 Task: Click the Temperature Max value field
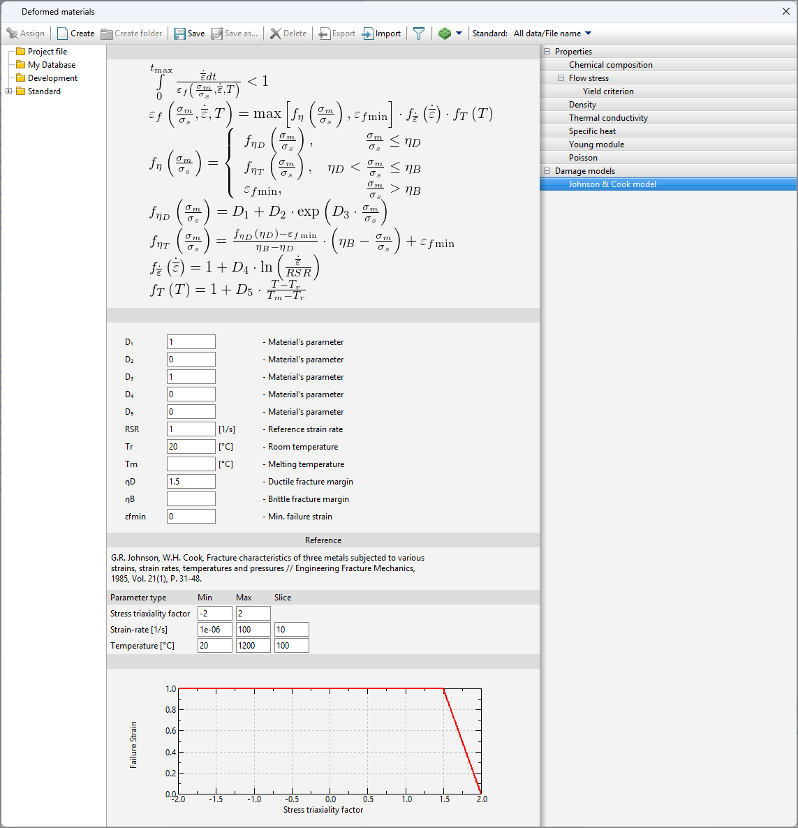253,646
